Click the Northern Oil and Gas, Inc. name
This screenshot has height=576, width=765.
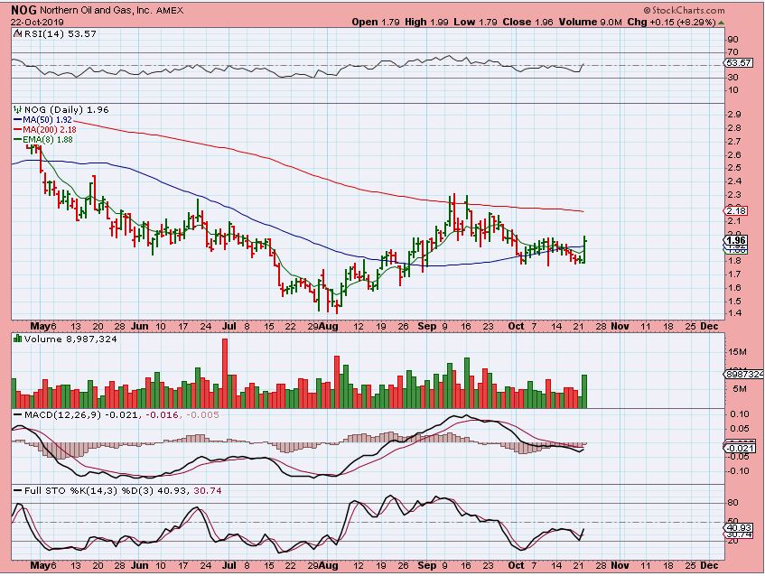point(96,10)
